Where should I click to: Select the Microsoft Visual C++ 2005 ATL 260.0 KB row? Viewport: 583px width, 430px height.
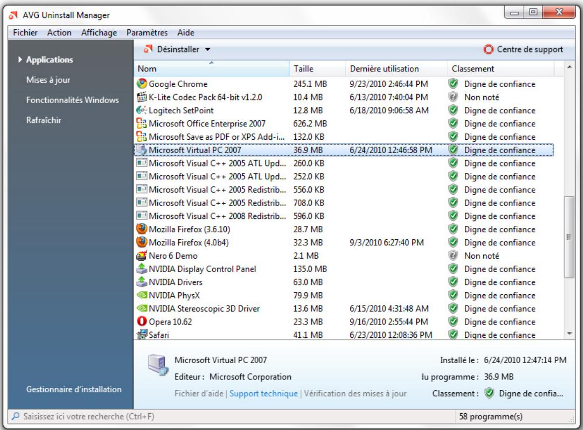344,163
